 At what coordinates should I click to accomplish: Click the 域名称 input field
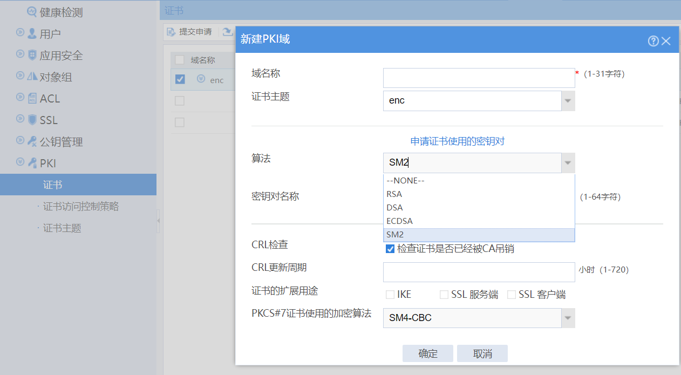(479, 78)
